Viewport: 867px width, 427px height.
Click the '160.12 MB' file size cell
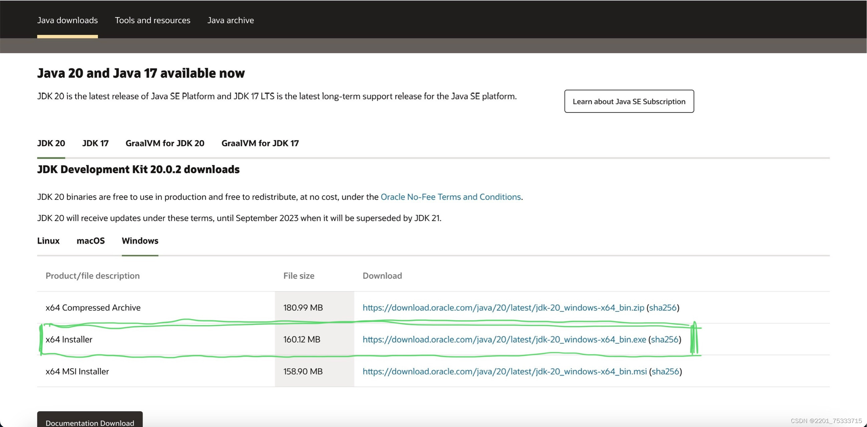click(314, 340)
